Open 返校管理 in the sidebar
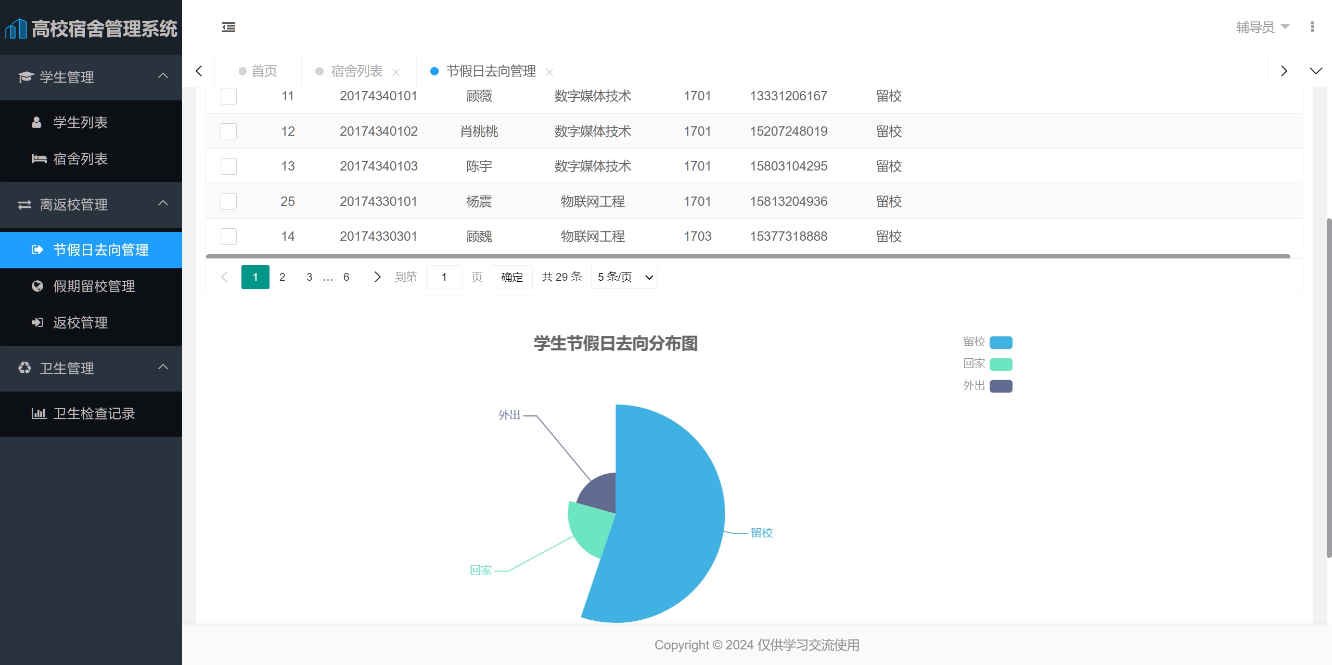Image resolution: width=1332 pixels, height=665 pixels. click(91, 322)
